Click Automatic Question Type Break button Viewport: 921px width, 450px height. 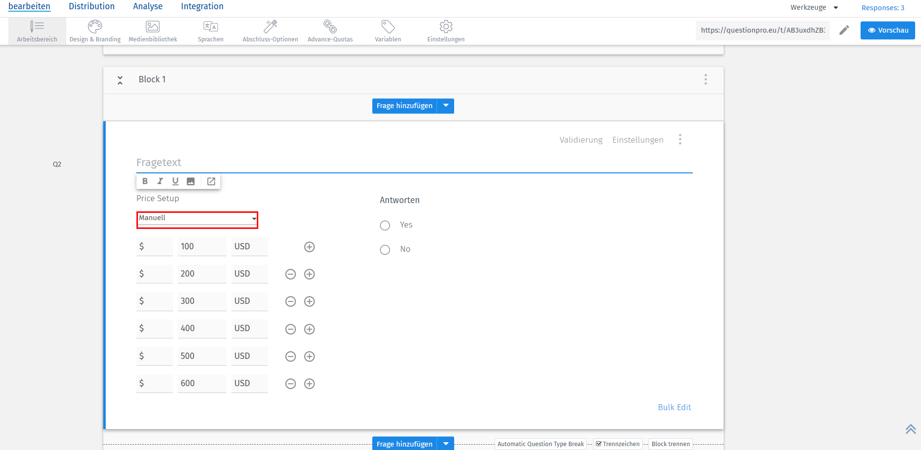point(541,444)
